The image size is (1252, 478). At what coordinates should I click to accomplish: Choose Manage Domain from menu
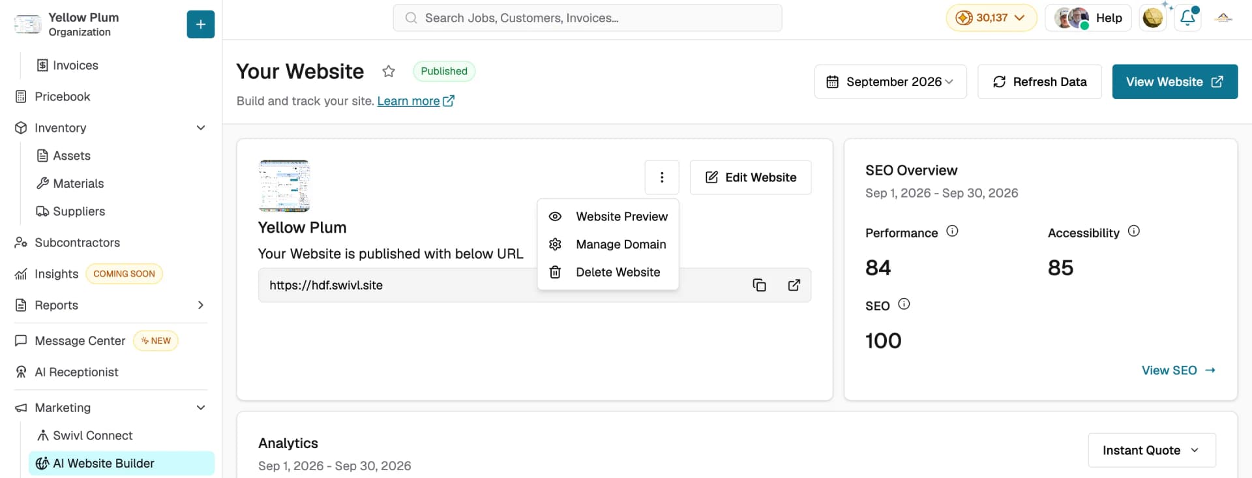(608, 245)
